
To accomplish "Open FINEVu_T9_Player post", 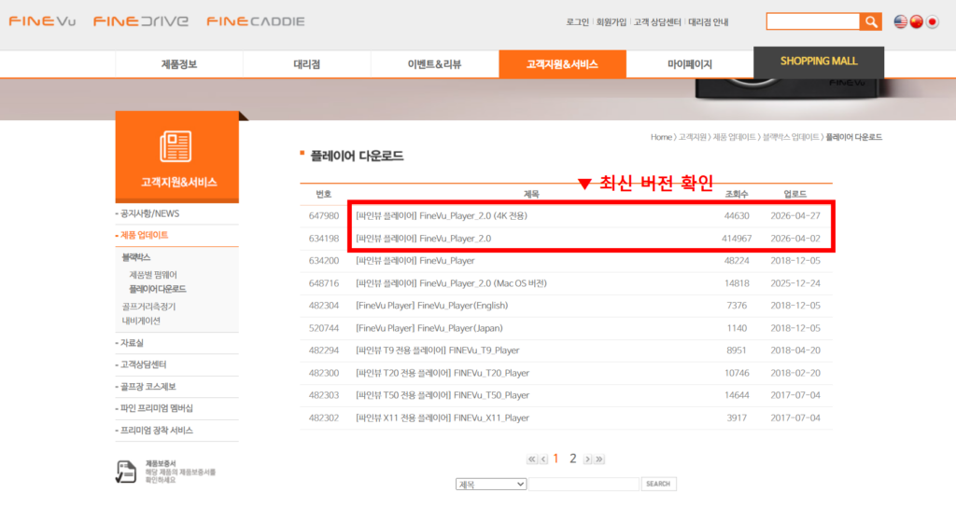I will (x=437, y=350).
